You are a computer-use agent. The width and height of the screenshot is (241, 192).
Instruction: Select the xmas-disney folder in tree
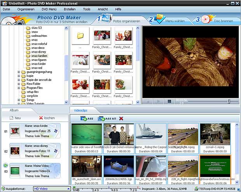click(38, 52)
